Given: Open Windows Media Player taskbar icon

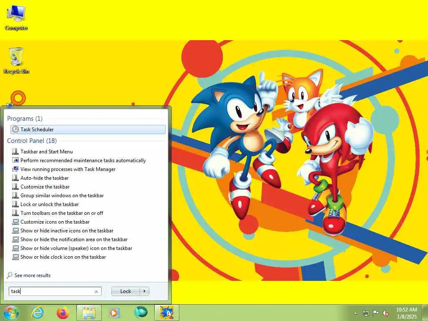Looking at the screenshot, I should coord(114,313).
